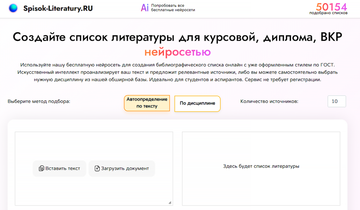360x210 pixels.
Task: Select Вставить текст to paste your text
Action: [59, 169]
